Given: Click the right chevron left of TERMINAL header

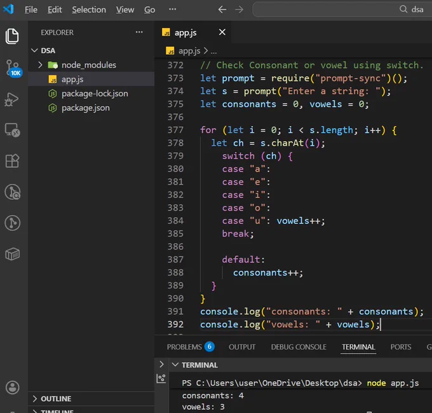Looking at the screenshot, I should [161, 365].
